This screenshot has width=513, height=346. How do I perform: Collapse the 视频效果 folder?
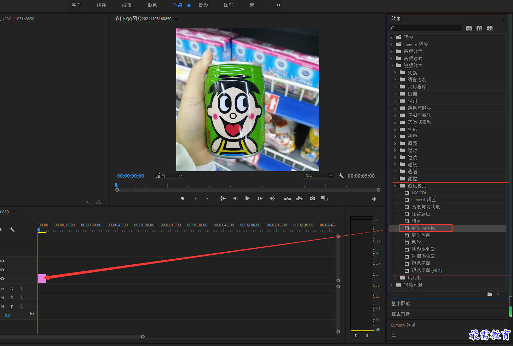pos(392,65)
